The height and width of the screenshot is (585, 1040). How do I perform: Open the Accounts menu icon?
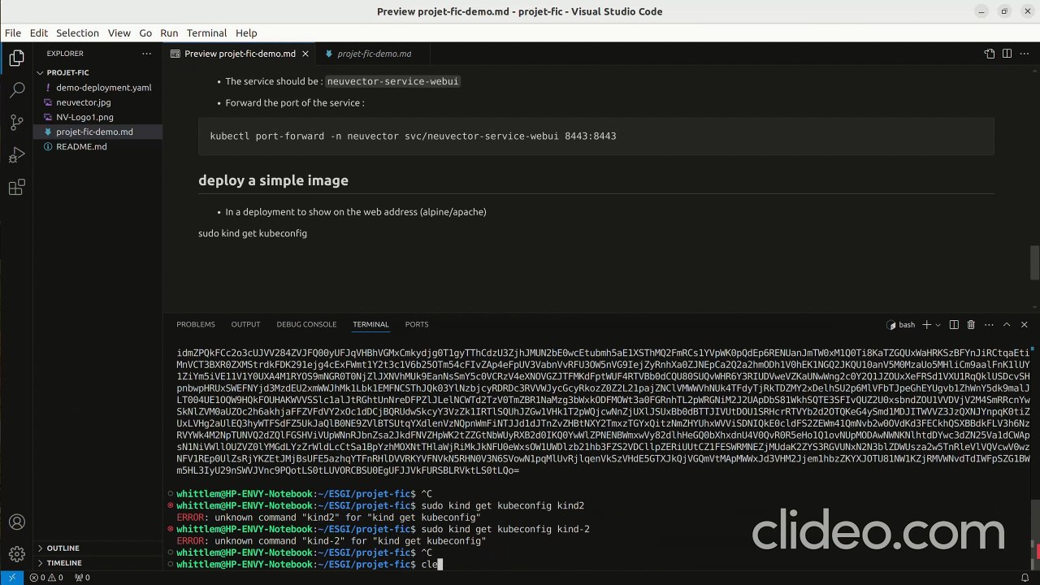(16, 522)
